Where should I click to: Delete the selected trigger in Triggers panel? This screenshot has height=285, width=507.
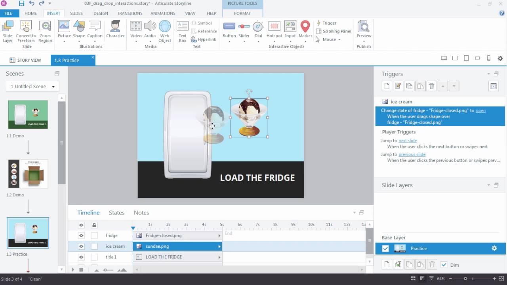point(432,86)
